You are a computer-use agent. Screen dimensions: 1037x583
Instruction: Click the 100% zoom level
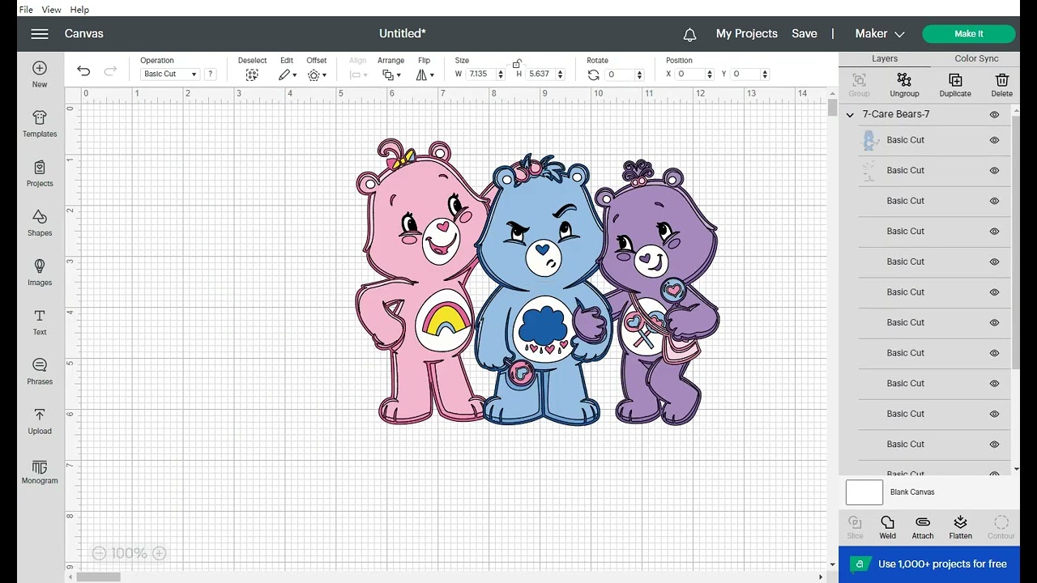[x=129, y=553]
